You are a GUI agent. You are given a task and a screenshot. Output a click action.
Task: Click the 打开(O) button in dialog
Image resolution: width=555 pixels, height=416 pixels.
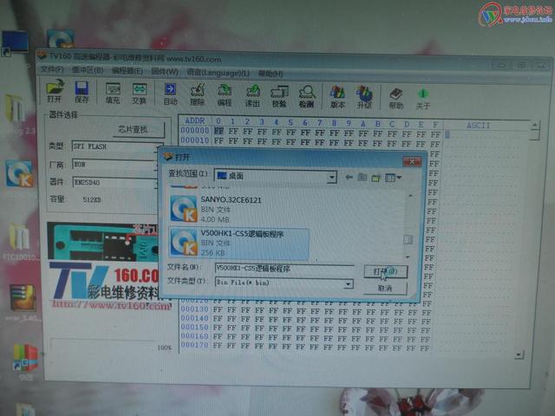point(385,271)
